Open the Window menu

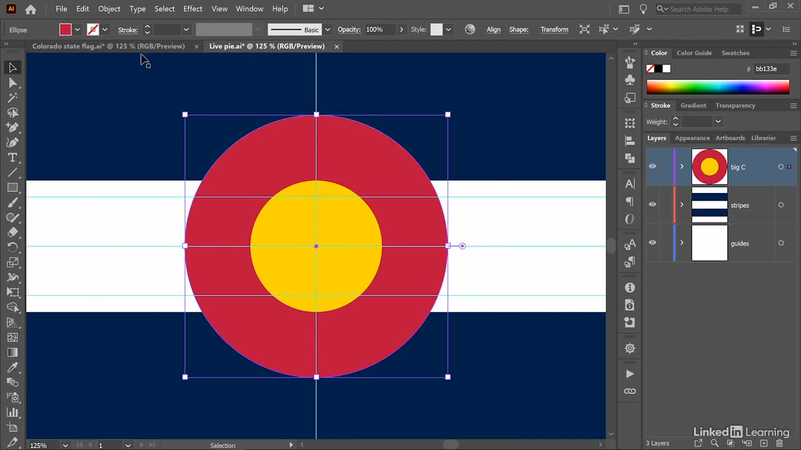click(x=249, y=9)
